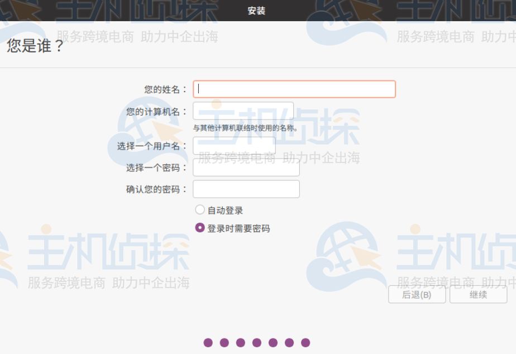Focus the 您的计算机名 computer name field

point(243,111)
